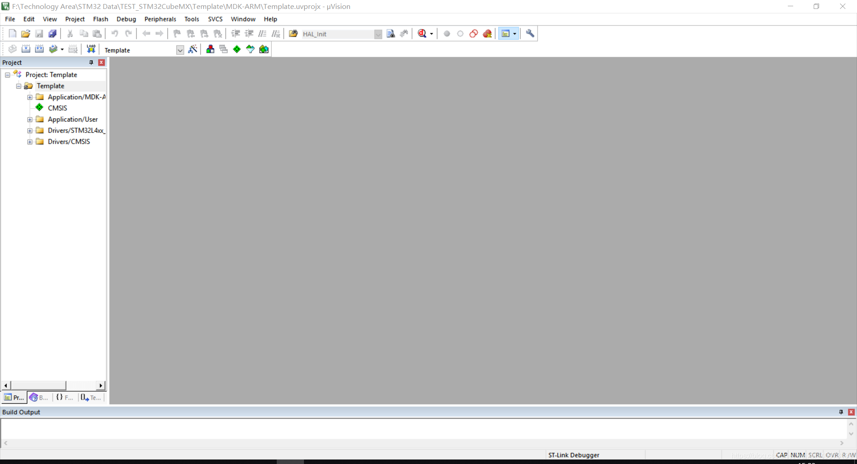857x464 pixels.
Task: Click the HAL_Init find text field
Action: (x=338, y=34)
